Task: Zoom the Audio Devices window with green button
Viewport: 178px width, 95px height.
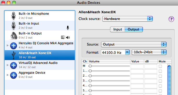Action: tap(14, 3)
